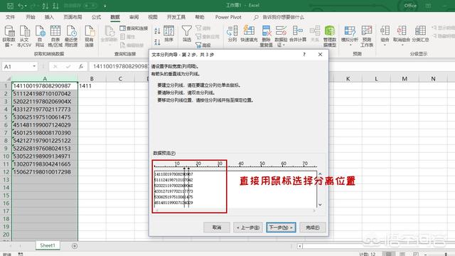The height and width of the screenshot is (256, 455).
Task: Click the Undo arrow icon
Action: (x=21, y=6)
